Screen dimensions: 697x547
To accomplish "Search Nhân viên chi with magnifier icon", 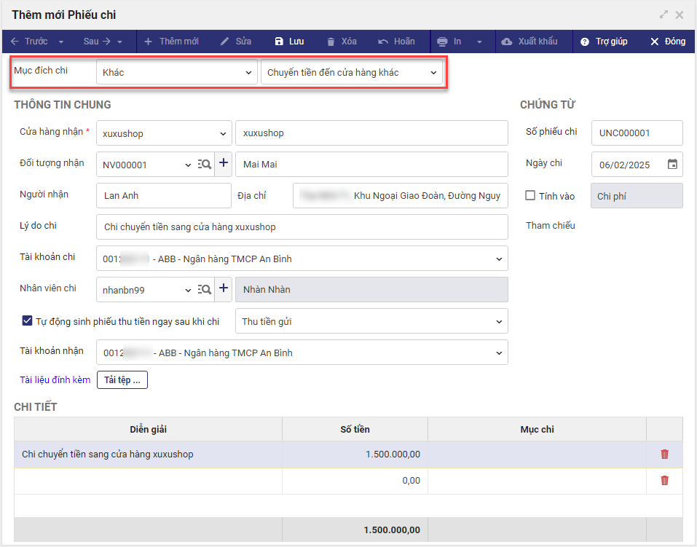I will (205, 289).
